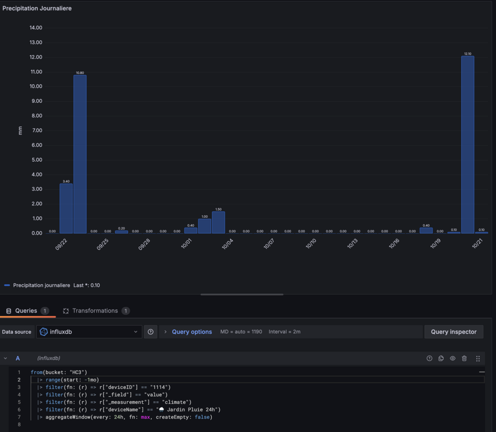The image size is (496, 432).
Task: Click the Transformations tab icon
Action: (x=66, y=311)
